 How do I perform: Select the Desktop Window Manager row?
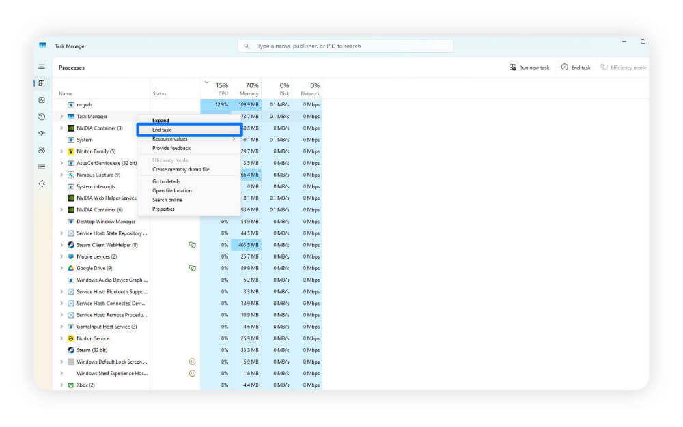(x=188, y=222)
